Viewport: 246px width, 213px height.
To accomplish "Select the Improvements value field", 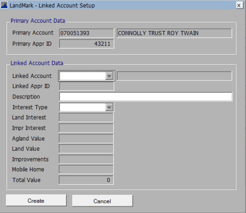I will pyautogui.click(x=87, y=159).
